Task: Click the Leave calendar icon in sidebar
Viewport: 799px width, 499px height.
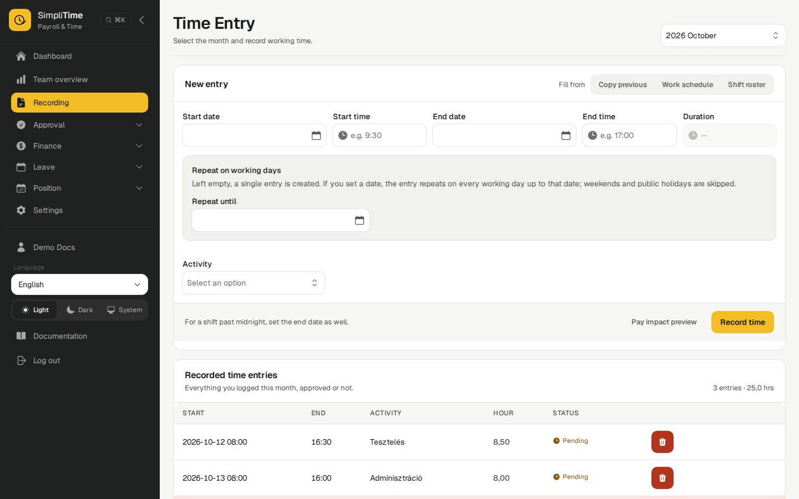Action: pos(21,167)
